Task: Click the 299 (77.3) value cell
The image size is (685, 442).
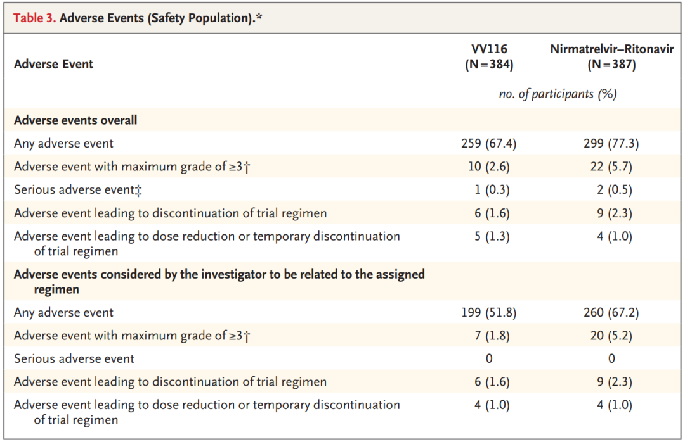Action: click(x=611, y=144)
